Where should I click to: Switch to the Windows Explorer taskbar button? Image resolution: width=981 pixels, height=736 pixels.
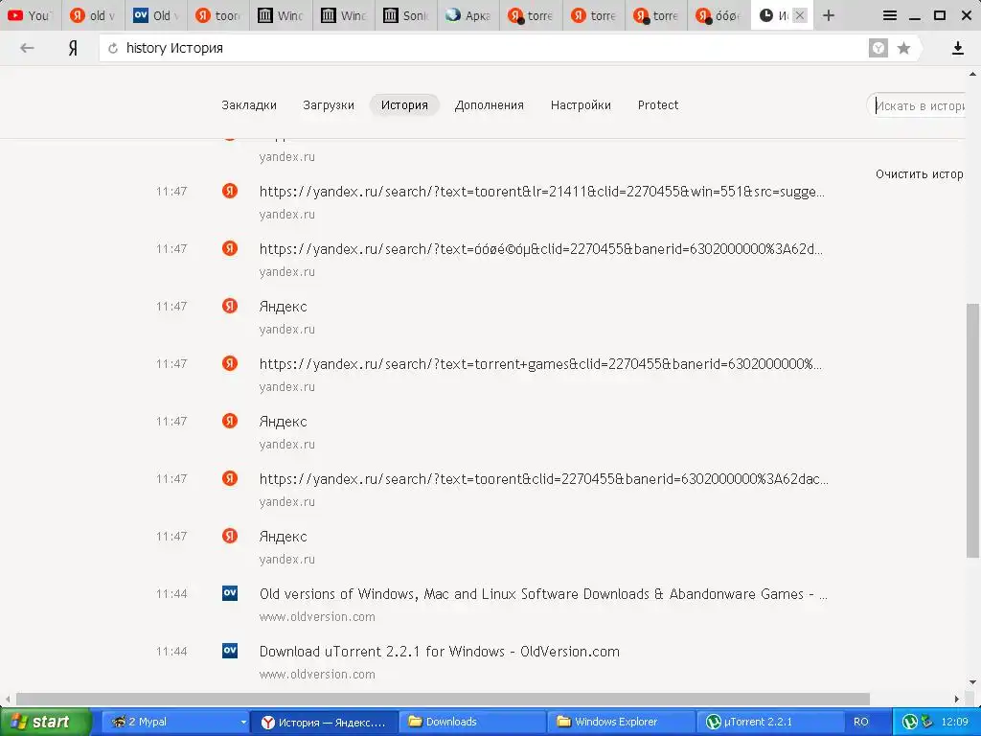point(620,723)
